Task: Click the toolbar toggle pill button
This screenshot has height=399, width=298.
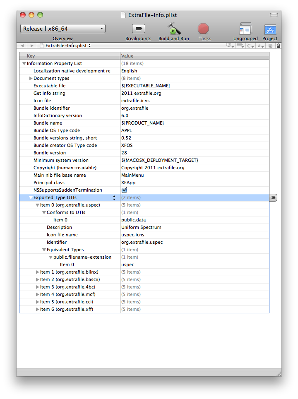Action: 274,15
